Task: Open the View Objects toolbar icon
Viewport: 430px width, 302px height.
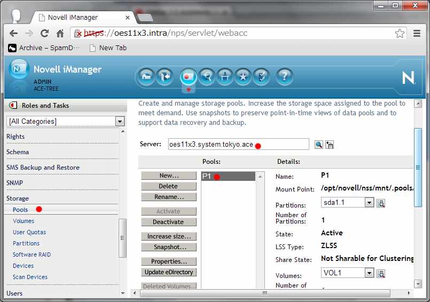Action: 207,76
